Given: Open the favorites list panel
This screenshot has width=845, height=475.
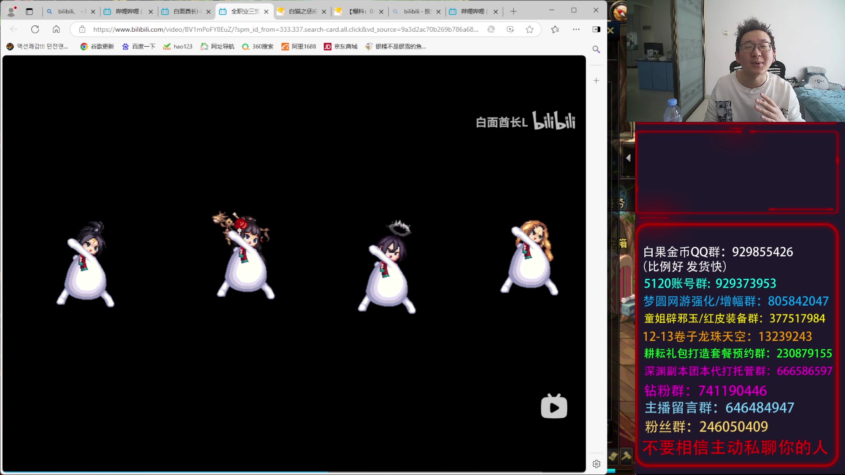Looking at the screenshot, I should click(x=555, y=29).
